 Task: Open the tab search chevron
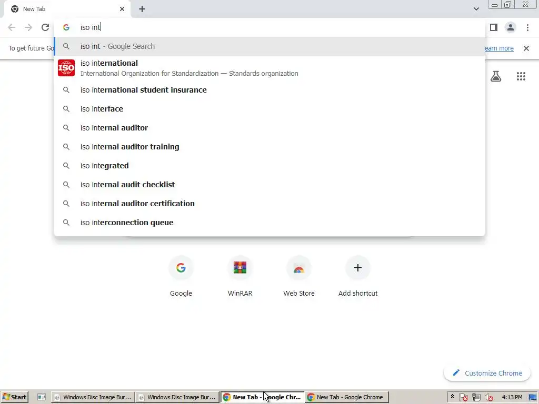point(476,9)
